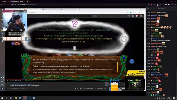
Task: Open Windows notification center
Action: tap(174, 98)
